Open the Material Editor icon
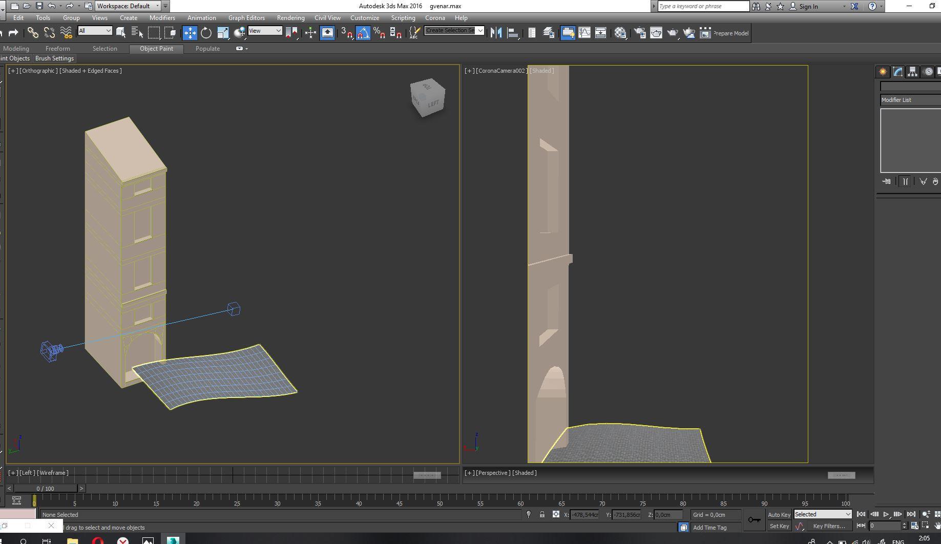Screen dimensions: 941x544 click(x=620, y=33)
